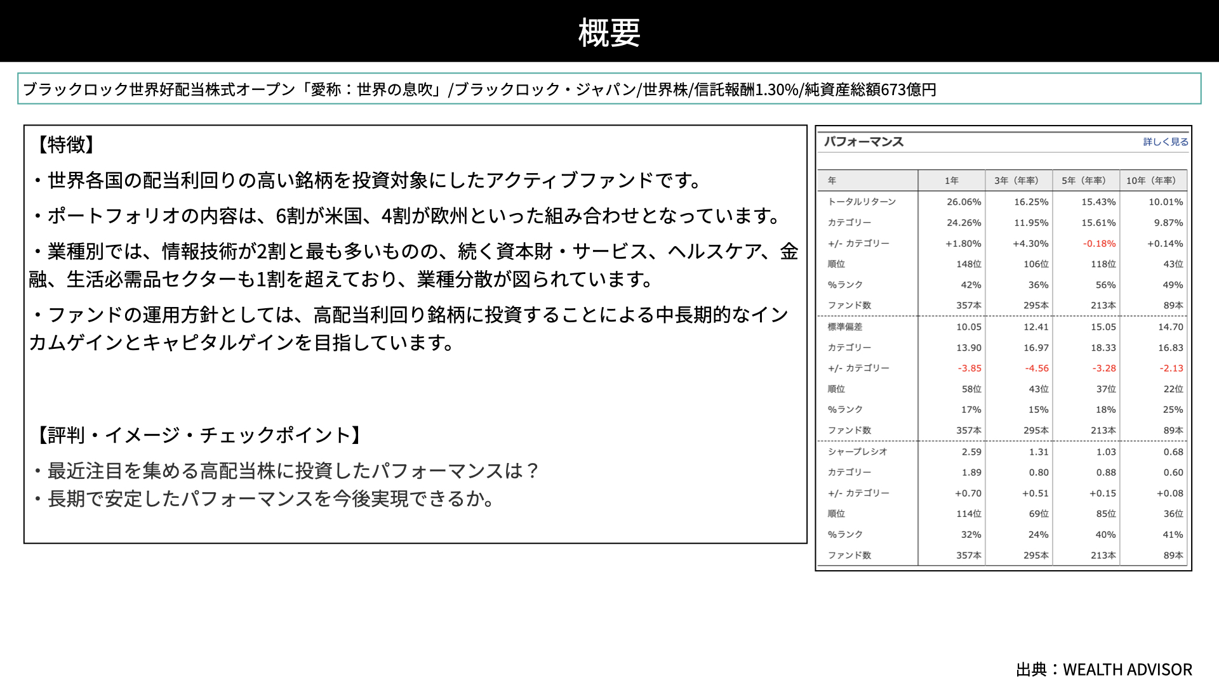Click the bullet about 世界各国の配当利回り
1219x685 pixels.
point(367,181)
